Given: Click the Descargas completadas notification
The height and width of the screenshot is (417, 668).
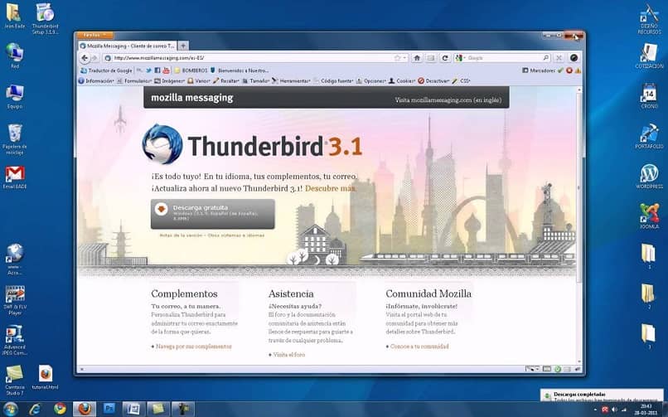Looking at the screenshot, I should tap(602, 395).
